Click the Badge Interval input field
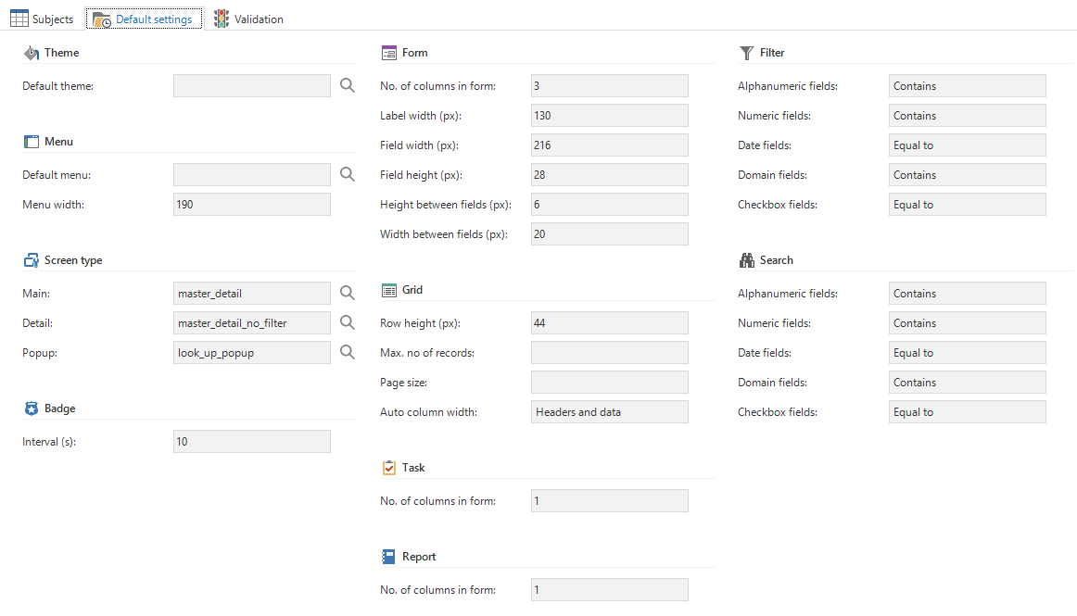 tap(251, 441)
